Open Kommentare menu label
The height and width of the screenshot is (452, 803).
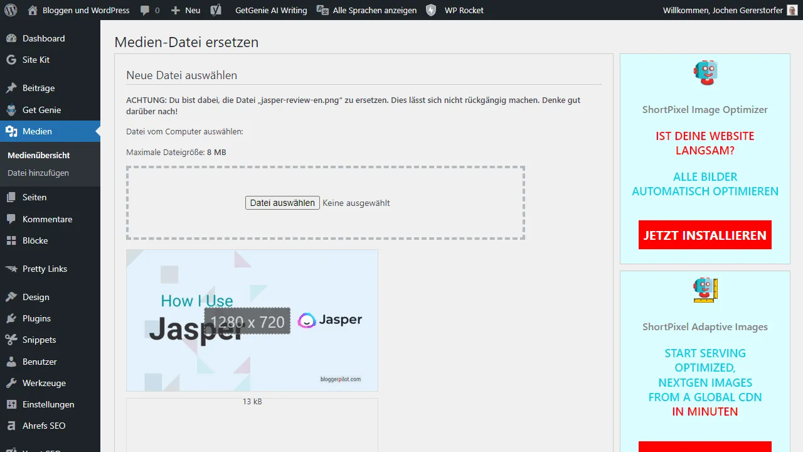[48, 219]
